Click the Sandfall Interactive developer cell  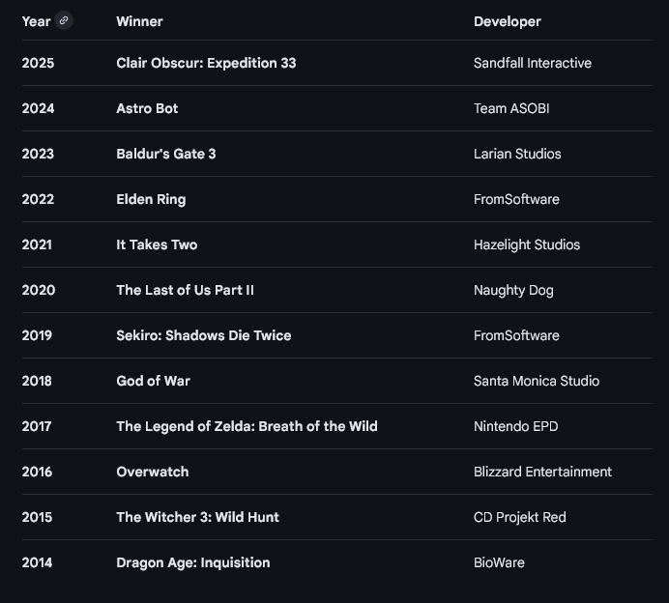532,63
